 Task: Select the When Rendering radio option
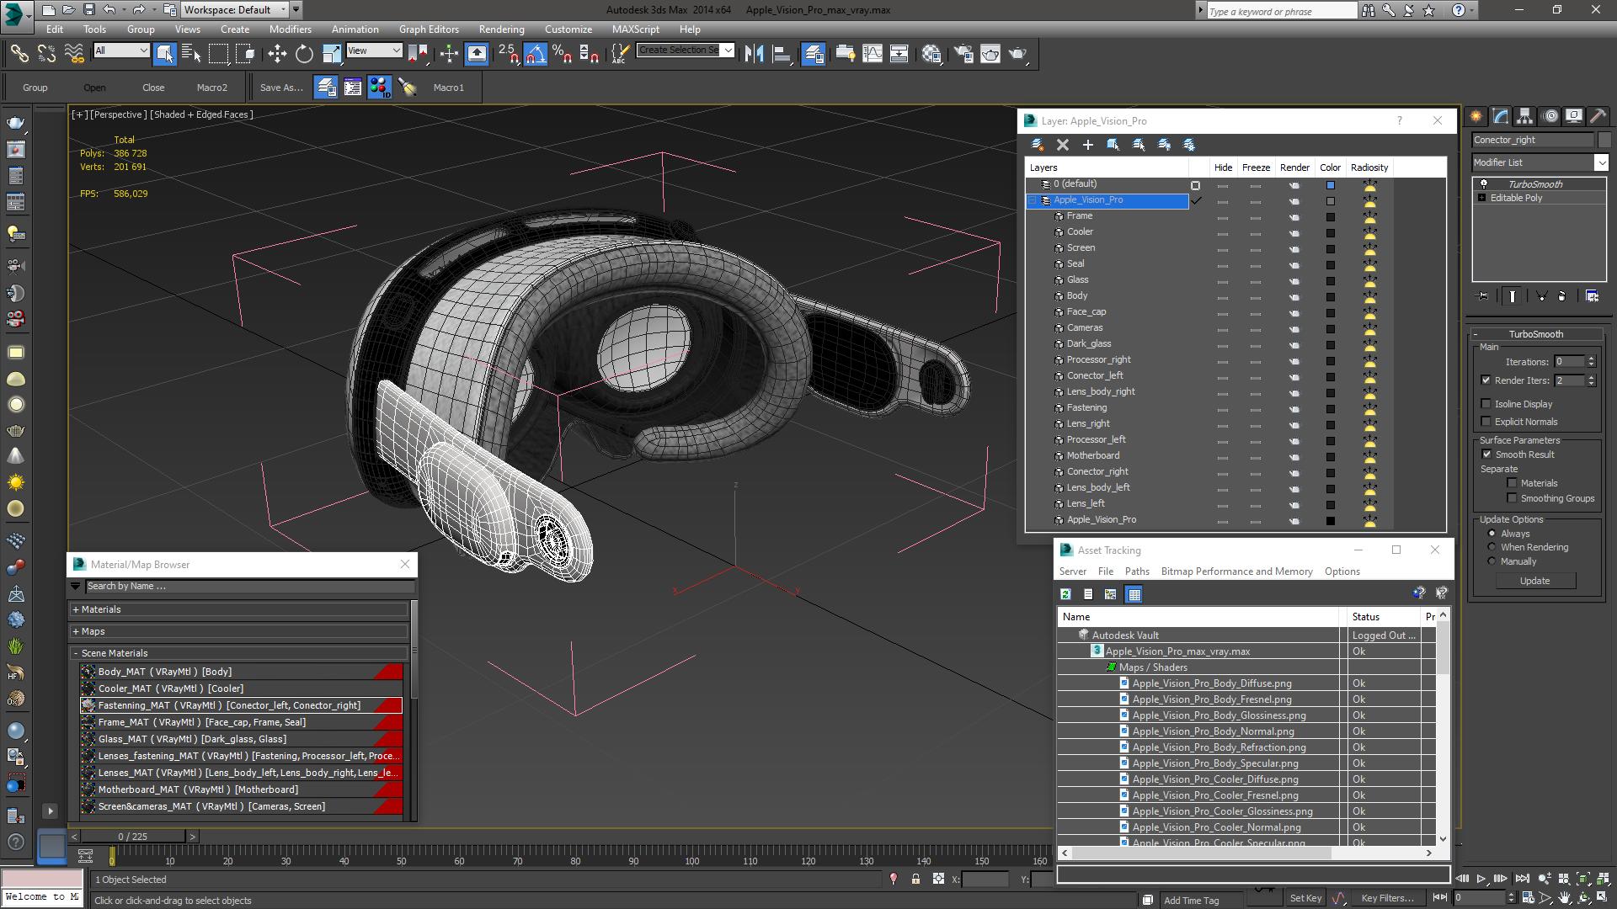pyautogui.click(x=1492, y=547)
